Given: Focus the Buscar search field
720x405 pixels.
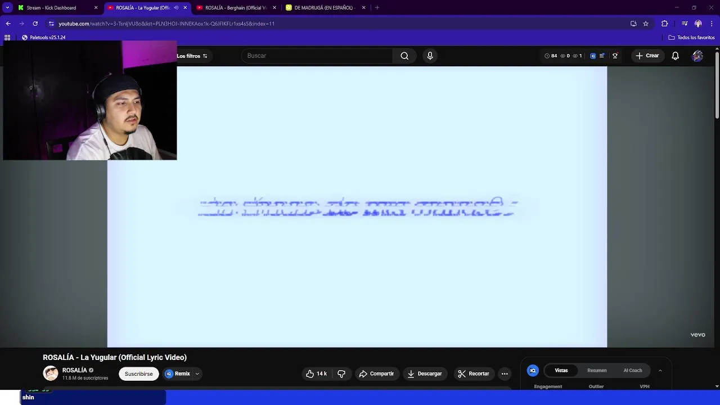Looking at the screenshot, I should click(317, 56).
